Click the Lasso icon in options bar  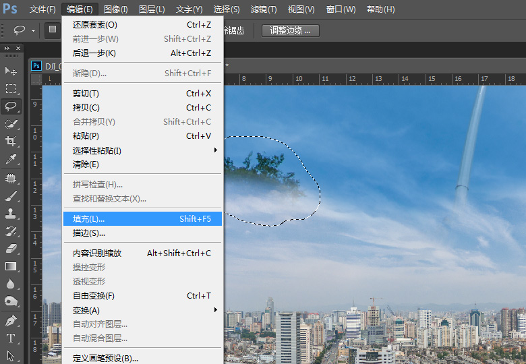[x=19, y=30]
